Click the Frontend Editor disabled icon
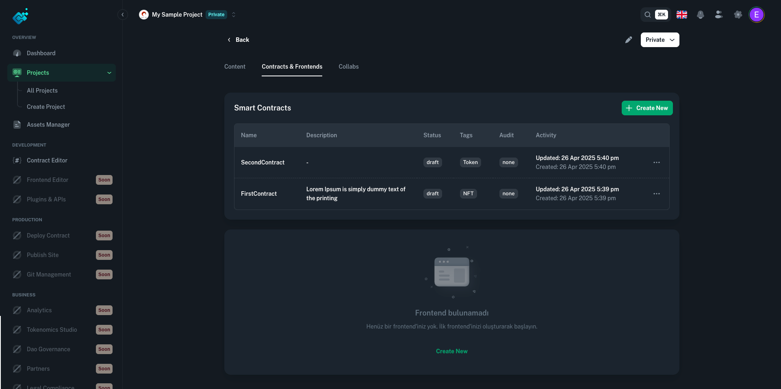Viewport: 781px width, 389px height. pos(17,180)
